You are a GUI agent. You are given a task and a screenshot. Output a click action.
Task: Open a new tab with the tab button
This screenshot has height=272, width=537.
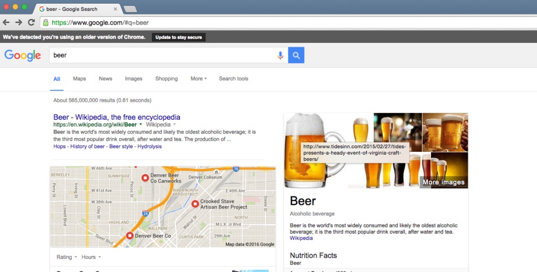[130, 9]
